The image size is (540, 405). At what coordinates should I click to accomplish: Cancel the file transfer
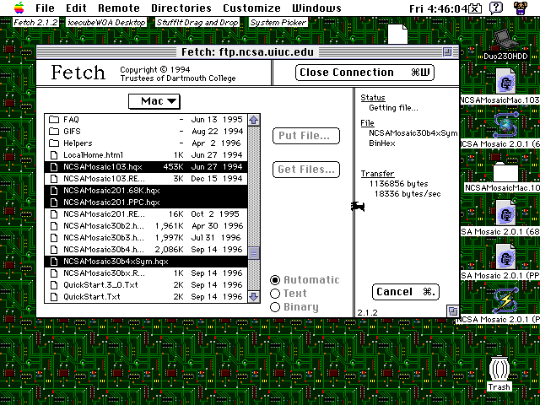pos(406,292)
